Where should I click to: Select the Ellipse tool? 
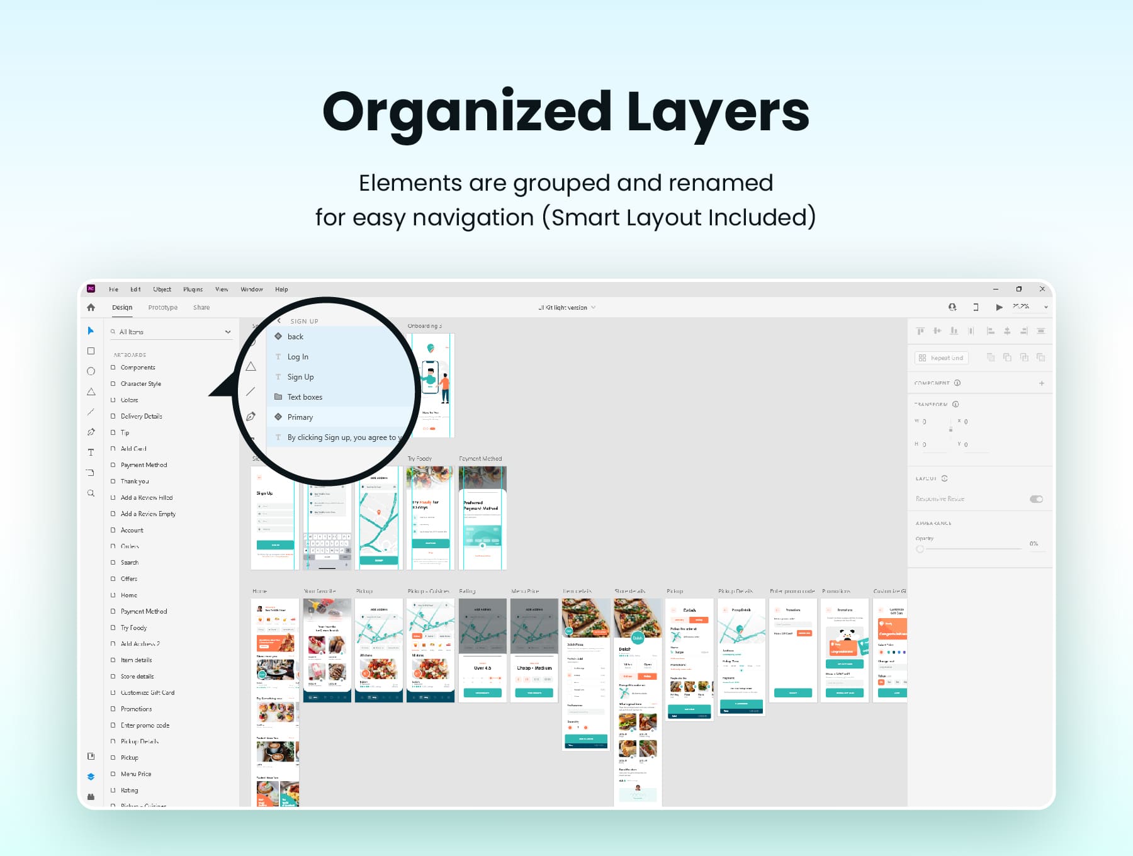(x=91, y=371)
